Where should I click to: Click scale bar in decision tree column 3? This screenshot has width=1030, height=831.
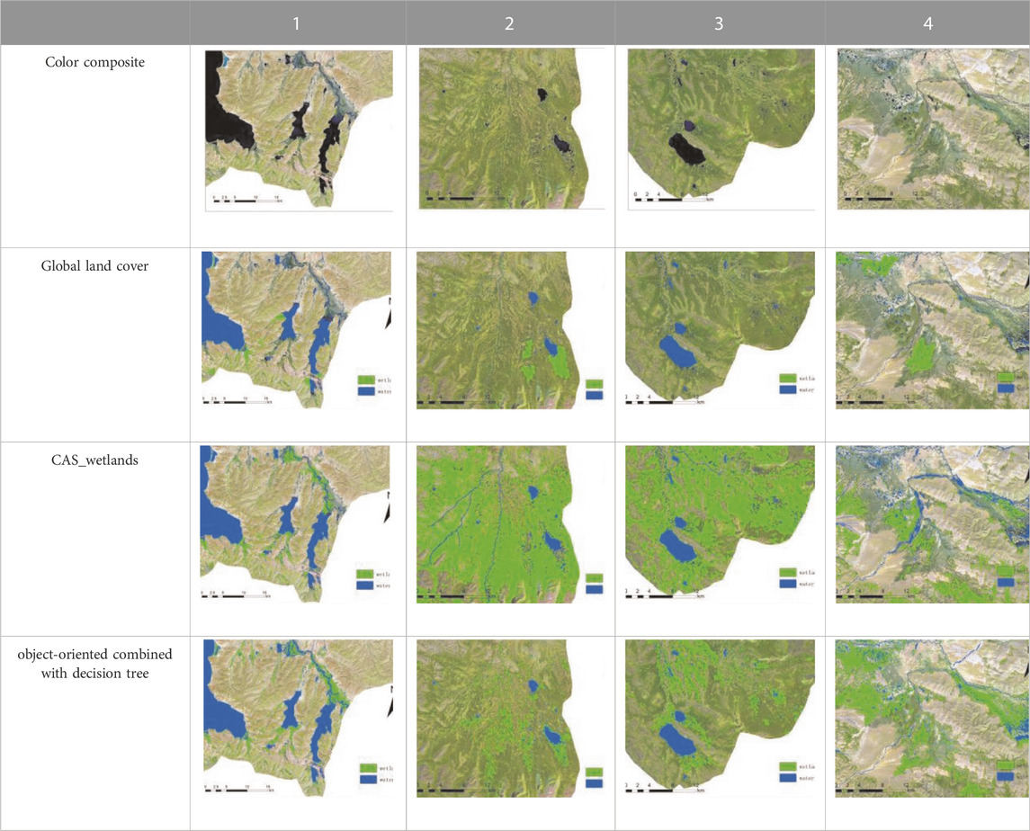pyautogui.click(x=666, y=788)
